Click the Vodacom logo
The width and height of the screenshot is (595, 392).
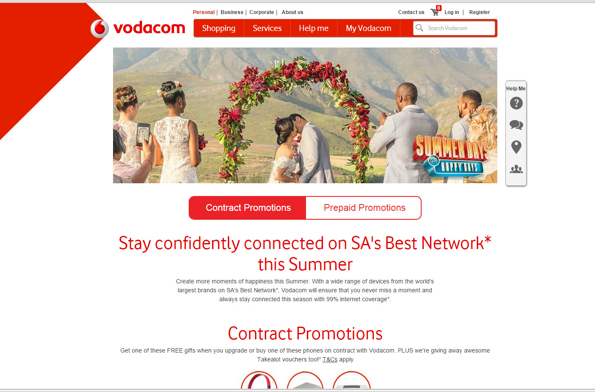138,28
